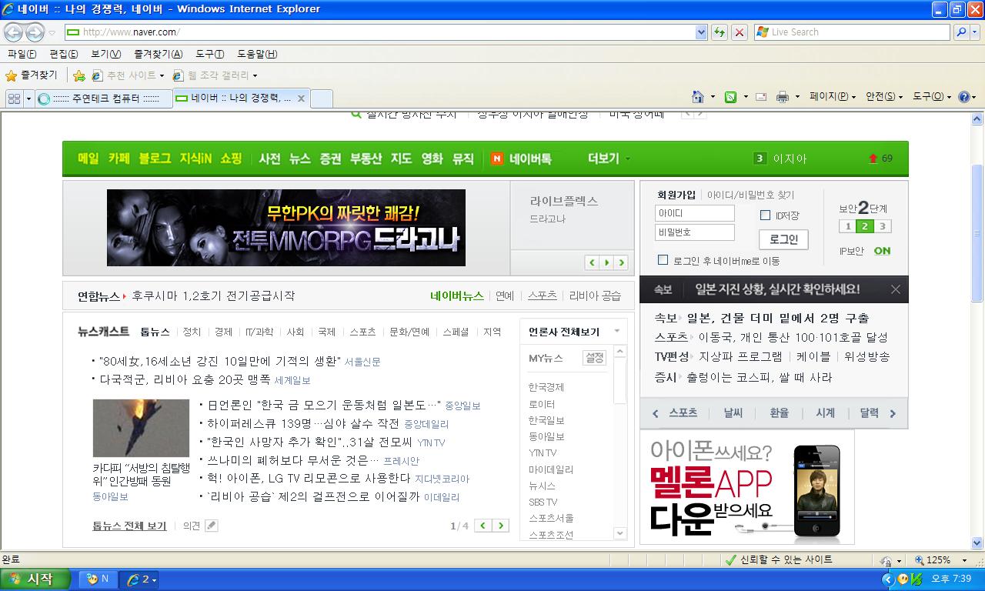Open 즐겨찾기 favorites star button

(x=32, y=75)
